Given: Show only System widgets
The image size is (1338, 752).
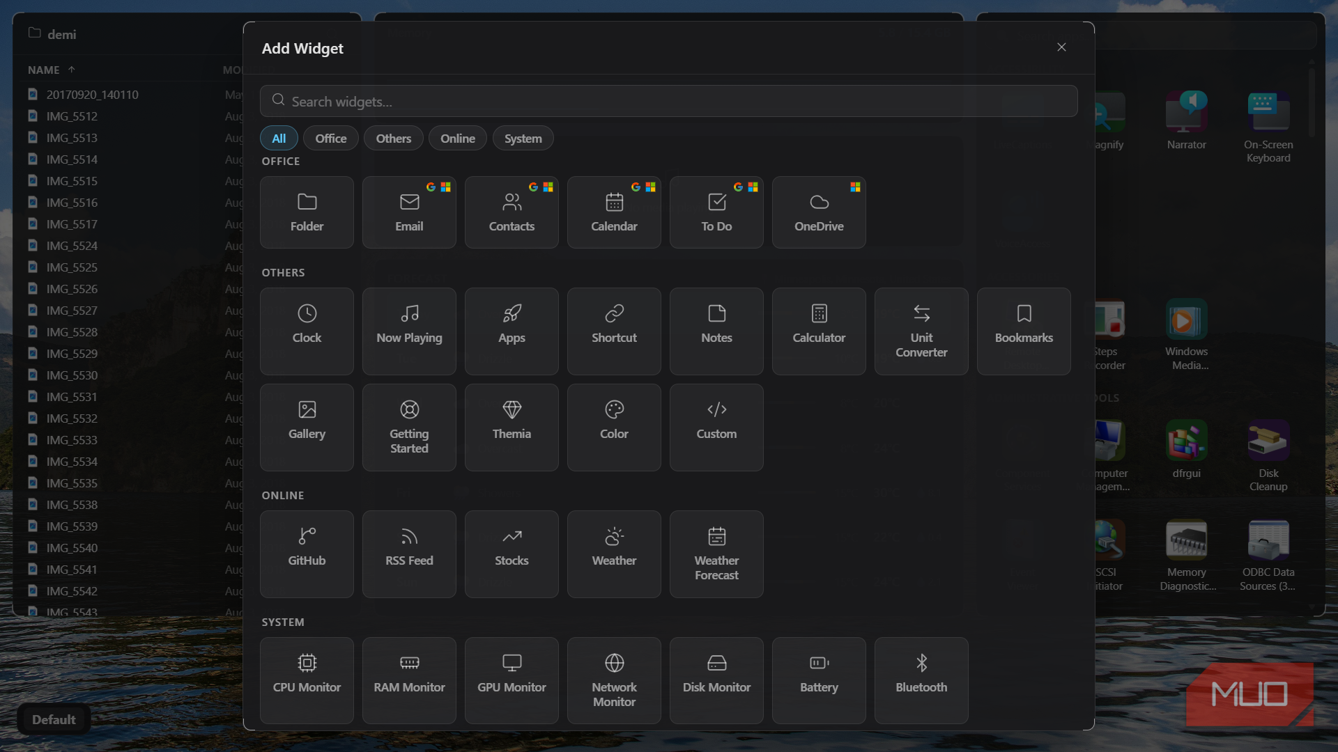Looking at the screenshot, I should [x=523, y=139].
